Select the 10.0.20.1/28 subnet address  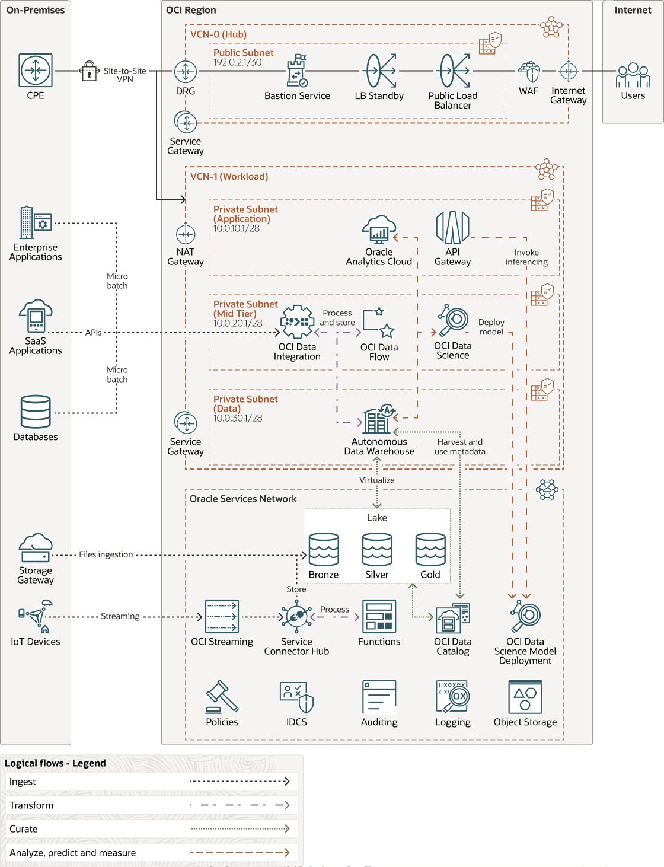pyautogui.click(x=238, y=323)
